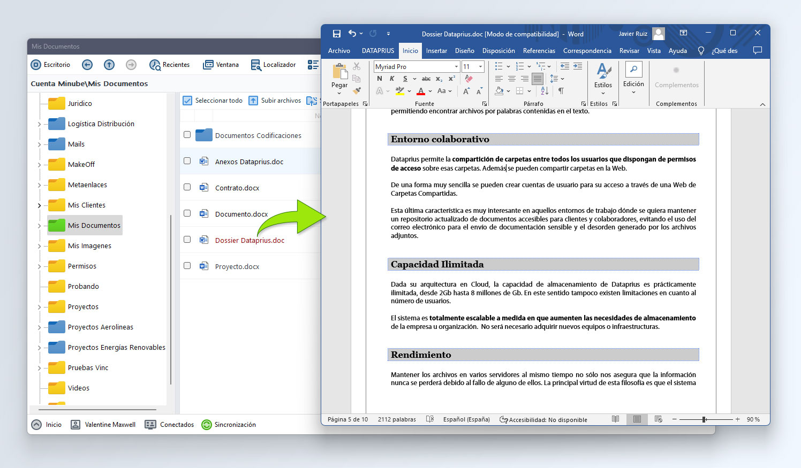Image resolution: width=801 pixels, height=468 pixels.
Task: Open the Myriad Pro font dropdown
Action: pyautogui.click(x=456, y=67)
